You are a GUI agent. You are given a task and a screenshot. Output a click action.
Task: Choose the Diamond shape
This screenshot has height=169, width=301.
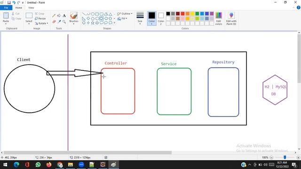click(88, 18)
